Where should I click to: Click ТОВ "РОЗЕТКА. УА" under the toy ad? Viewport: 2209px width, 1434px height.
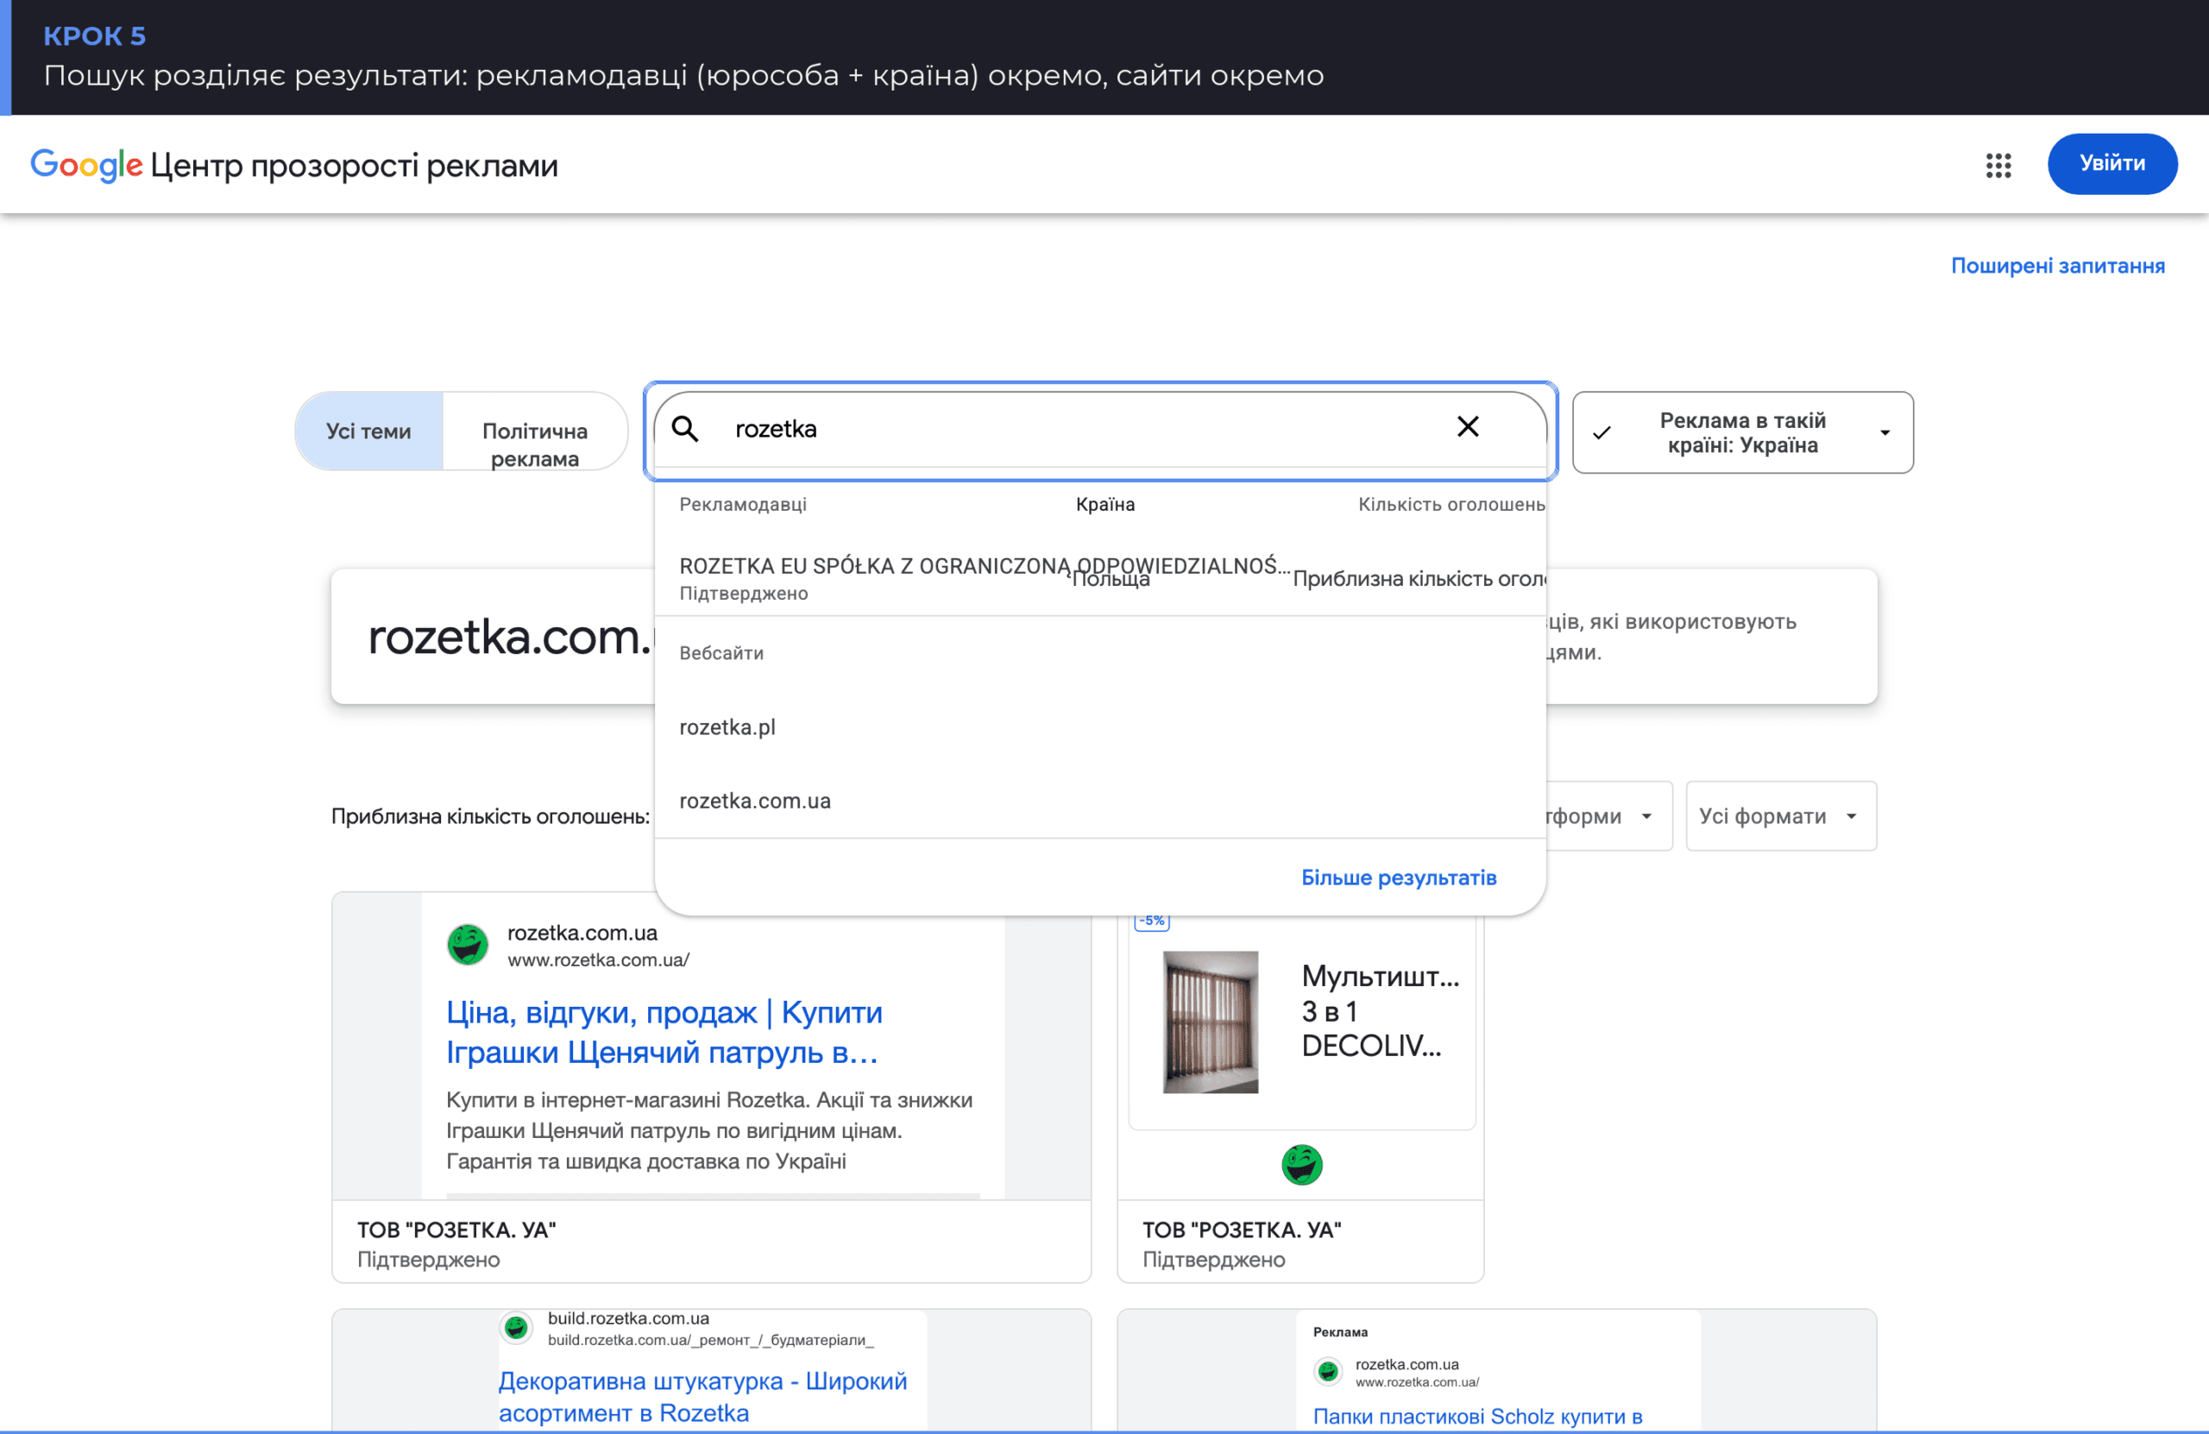tap(456, 1230)
